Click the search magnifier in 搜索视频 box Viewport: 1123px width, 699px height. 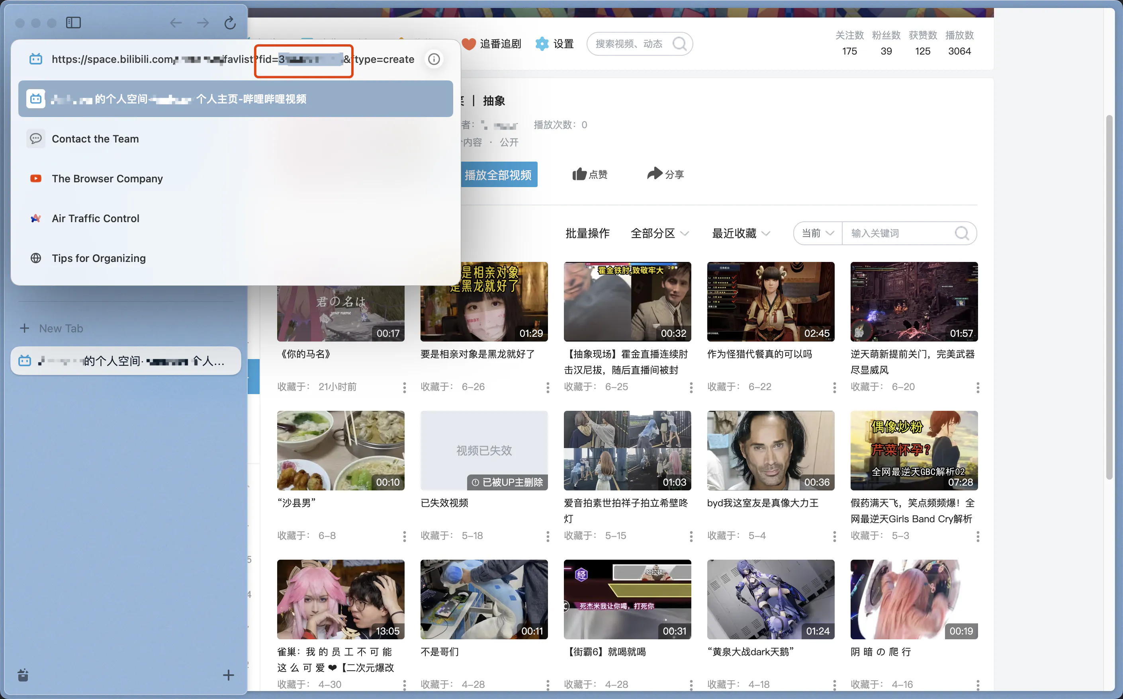(679, 44)
